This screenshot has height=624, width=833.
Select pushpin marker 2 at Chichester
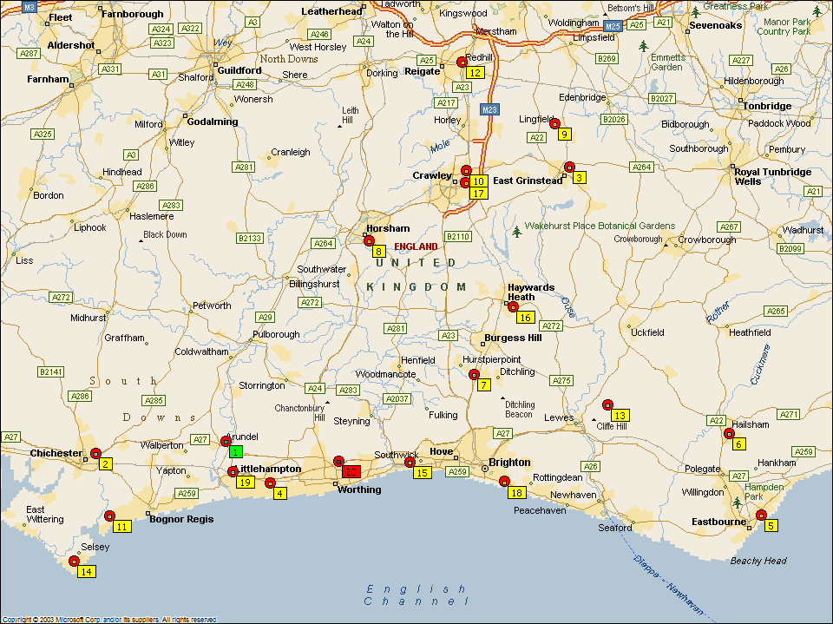click(x=106, y=464)
